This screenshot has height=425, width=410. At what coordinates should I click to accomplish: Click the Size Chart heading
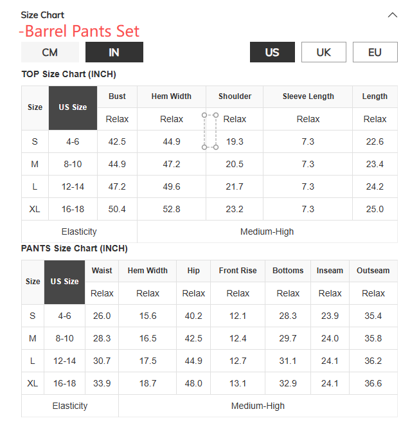[x=42, y=15]
